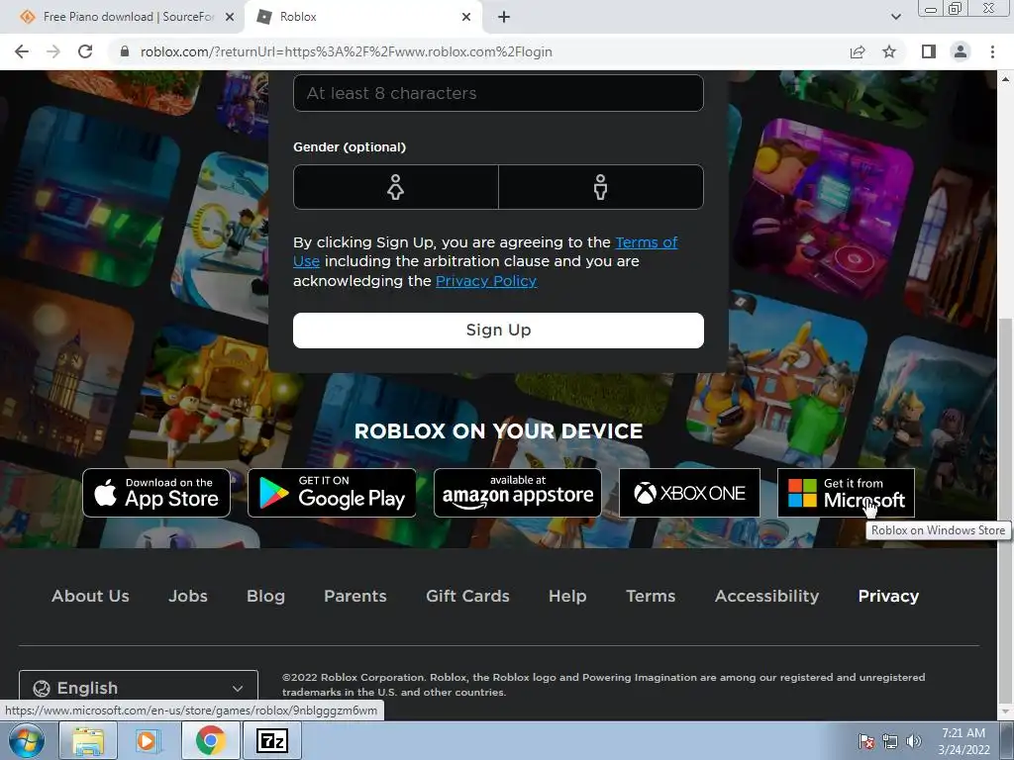Open volume speaker tray icon

point(913,741)
